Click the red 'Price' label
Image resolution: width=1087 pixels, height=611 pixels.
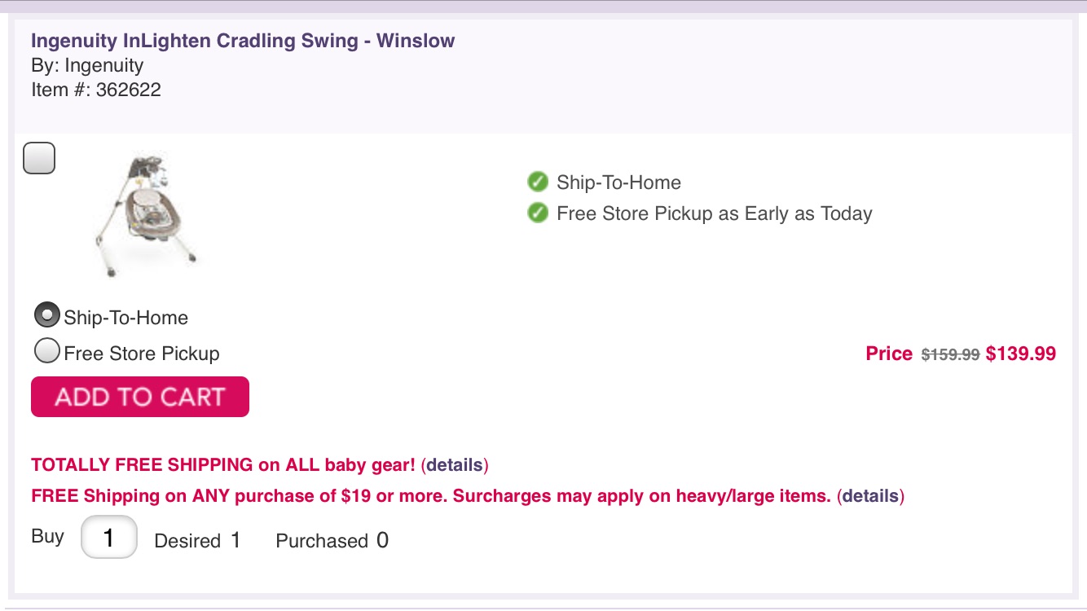click(888, 354)
